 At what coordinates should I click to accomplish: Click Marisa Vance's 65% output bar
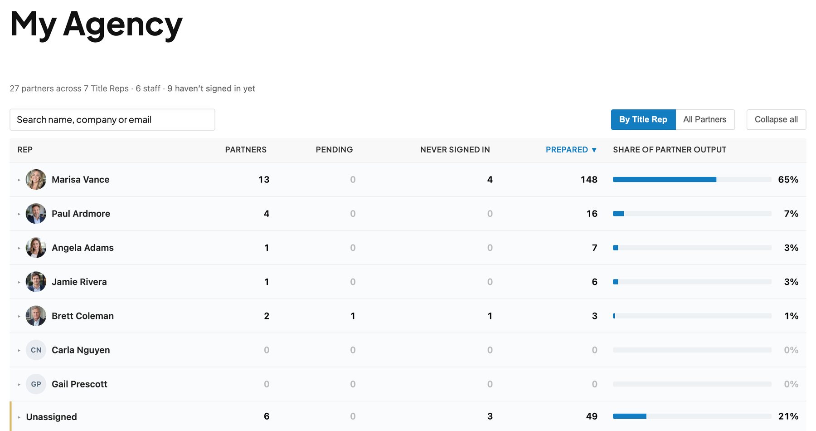point(692,180)
